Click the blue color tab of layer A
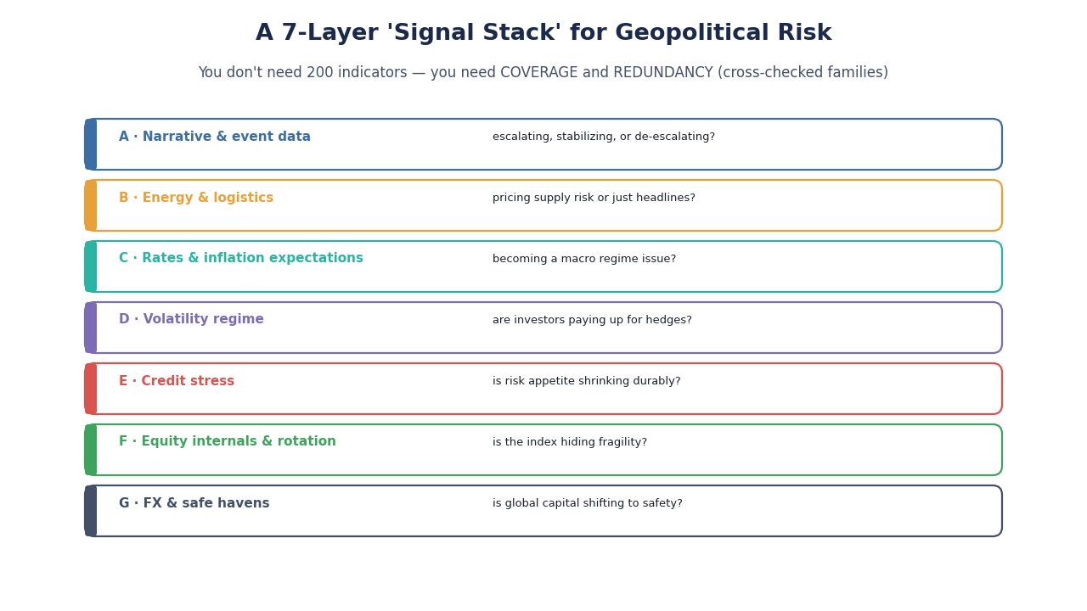 point(91,144)
